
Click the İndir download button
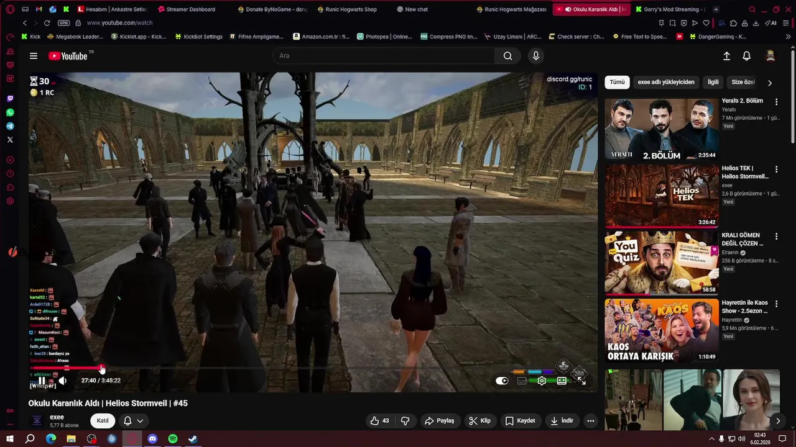562,421
